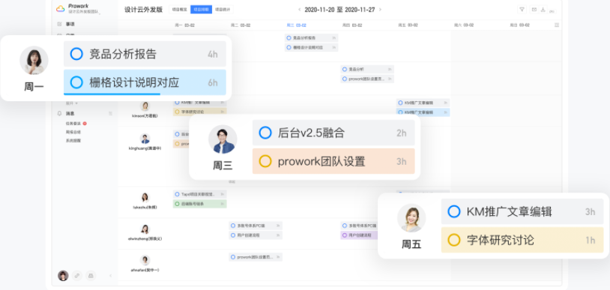610x290 pixels.
Task: Switch to the 项目统计 tab
Action: pos(223,9)
